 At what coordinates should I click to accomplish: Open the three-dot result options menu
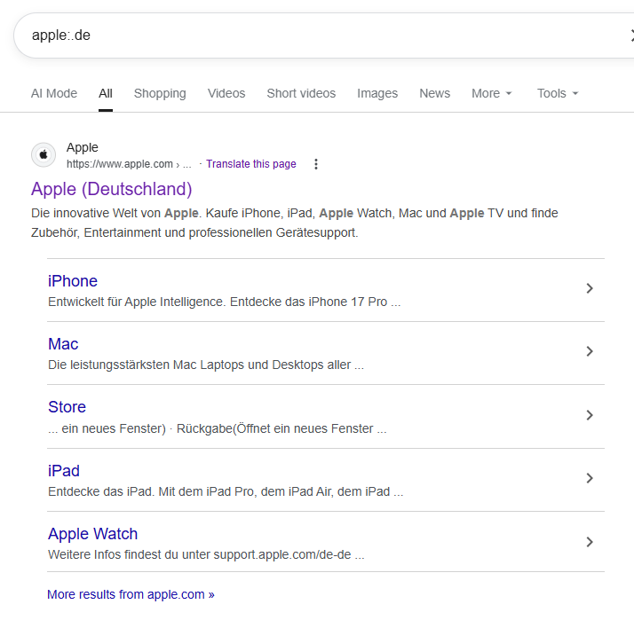tap(316, 164)
